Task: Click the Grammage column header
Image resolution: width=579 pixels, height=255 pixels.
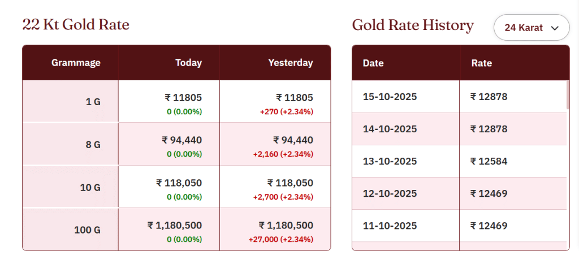Action: pos(76,63)
